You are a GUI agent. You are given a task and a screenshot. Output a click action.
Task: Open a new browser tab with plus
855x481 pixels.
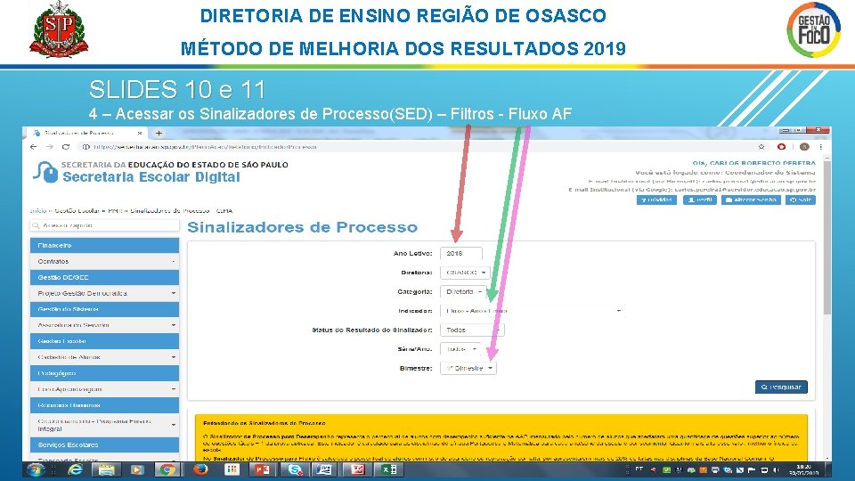159,133
